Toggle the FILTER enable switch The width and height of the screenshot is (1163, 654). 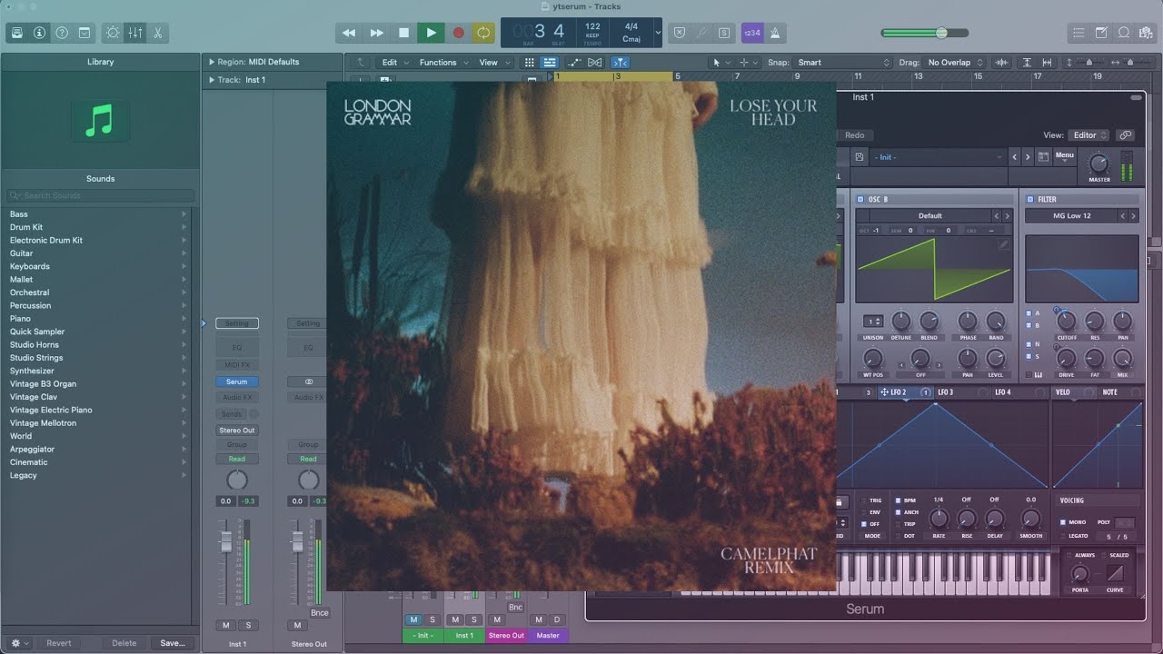point(1030,199)
